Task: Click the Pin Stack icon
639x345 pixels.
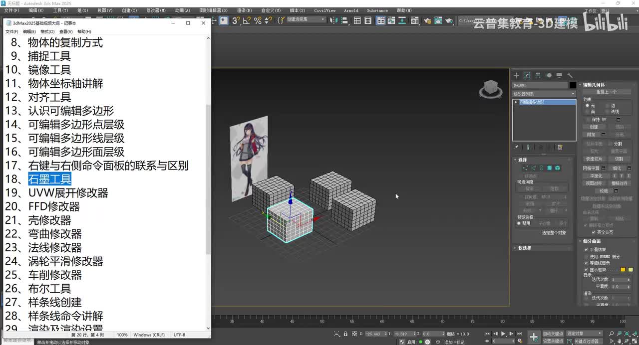Action: point(516,147)
